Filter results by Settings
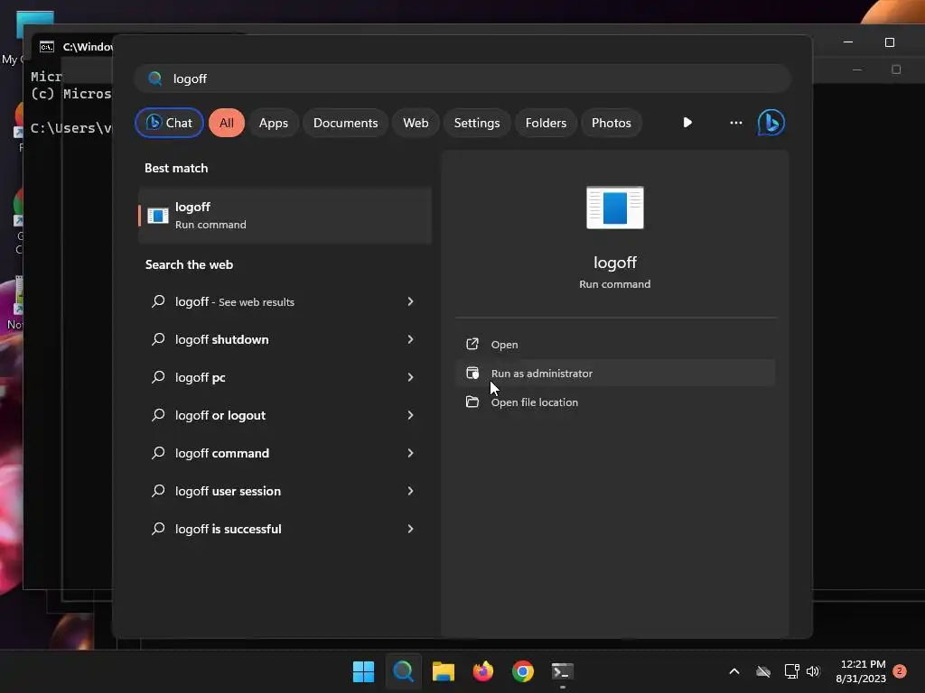 (x=477, y=123)
